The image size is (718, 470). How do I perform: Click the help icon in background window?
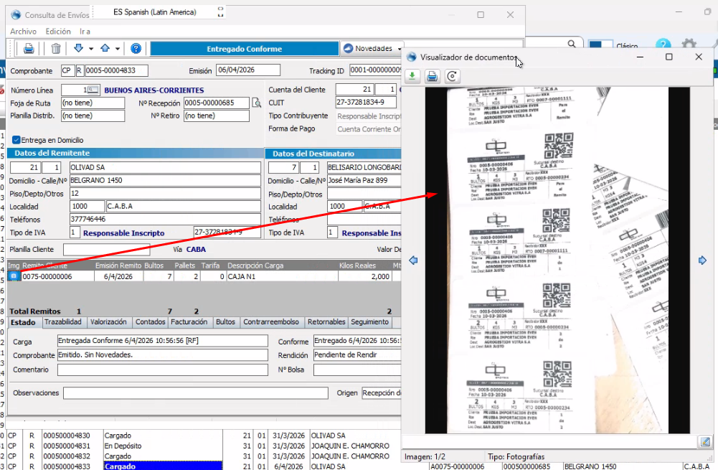[x=663, y=44]
